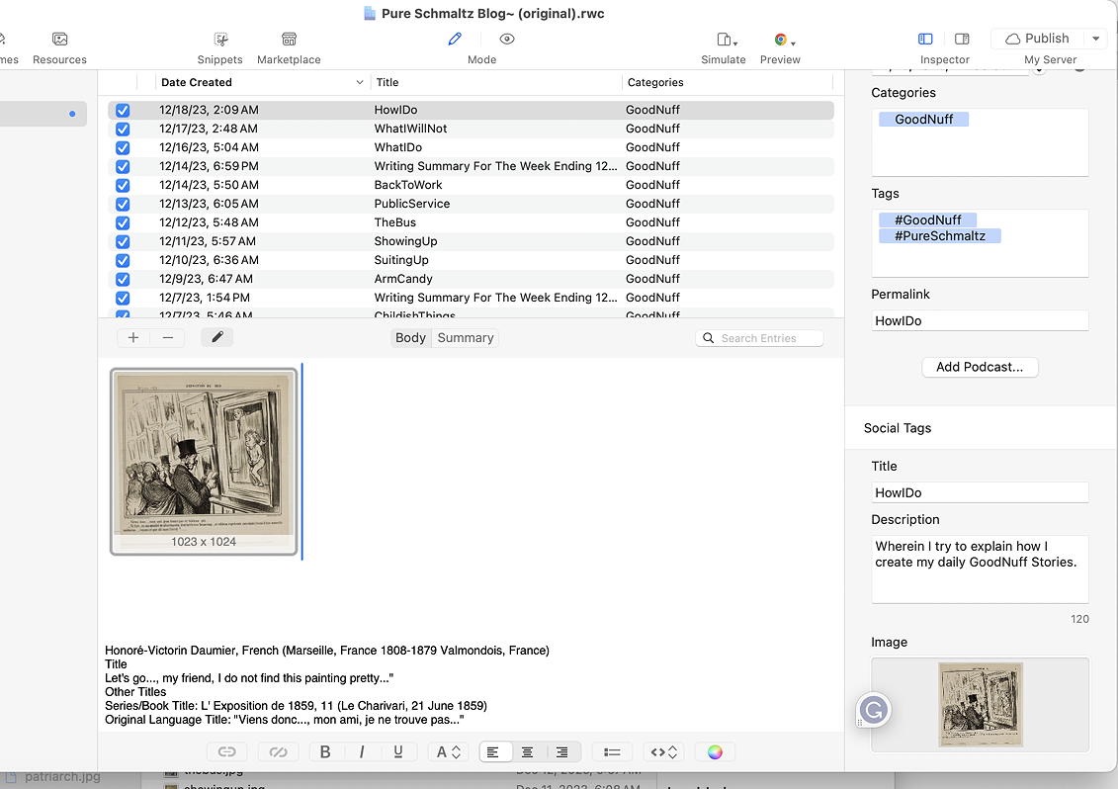Screen dimensions: 1118x789
Task: Open the Resources browser icon
Action: 60,40
